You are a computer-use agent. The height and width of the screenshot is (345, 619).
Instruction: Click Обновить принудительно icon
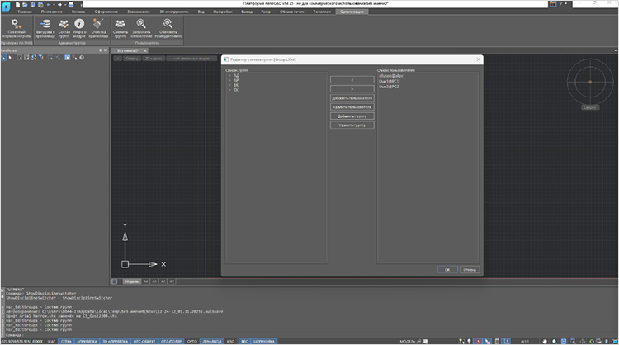point(167,25)
